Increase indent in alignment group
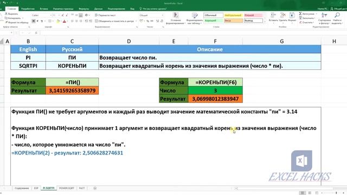Image resolution: width=347 pixels, height=195 pixels. pyautogui.click(x=91, y=21)
